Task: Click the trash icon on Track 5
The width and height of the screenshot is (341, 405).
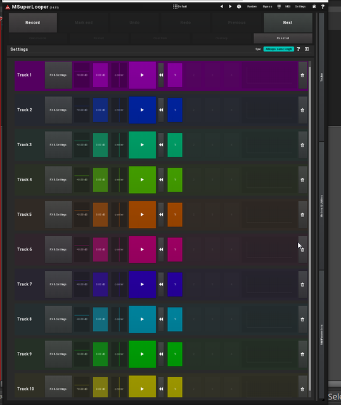Action: 302,215
